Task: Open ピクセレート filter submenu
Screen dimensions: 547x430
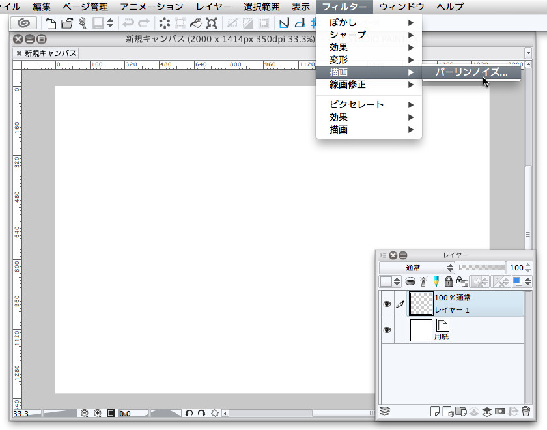Action: (369, 105)
